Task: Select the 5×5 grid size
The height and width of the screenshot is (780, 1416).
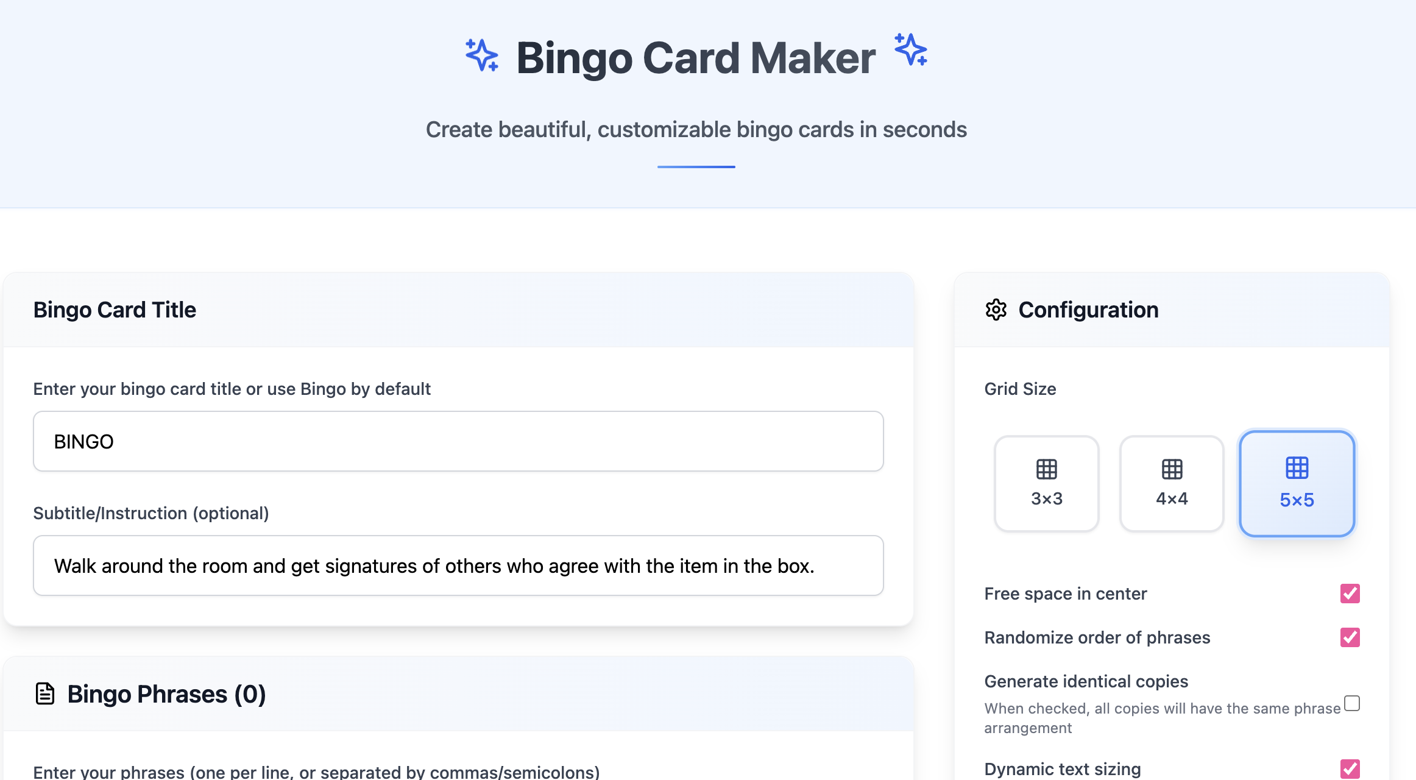Action: (1297, 484)
